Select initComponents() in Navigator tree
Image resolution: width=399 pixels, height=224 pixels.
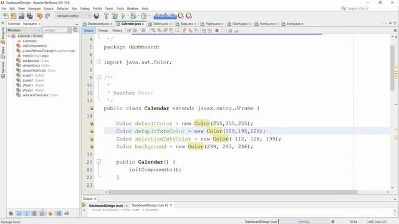click(35, 45)
